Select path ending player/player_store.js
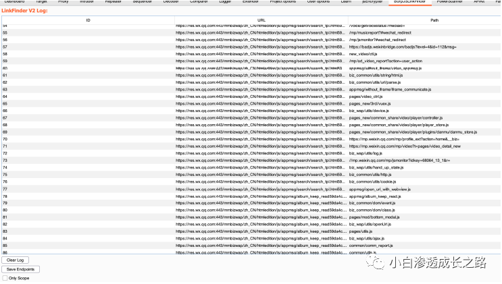Screen dimensions: 502x284 coord(399,125)
